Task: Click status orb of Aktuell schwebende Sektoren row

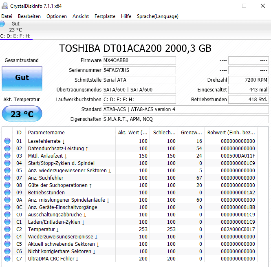Action: [x=7, y=244]
